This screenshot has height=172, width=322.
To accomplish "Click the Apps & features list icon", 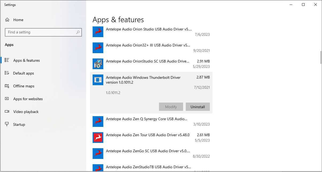I will (x=7, y=60).
